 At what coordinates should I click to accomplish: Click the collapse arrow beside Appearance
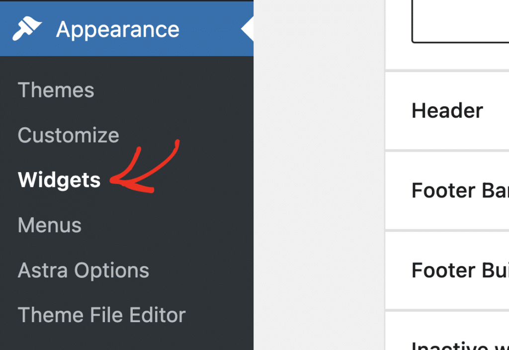click(247, 28)
